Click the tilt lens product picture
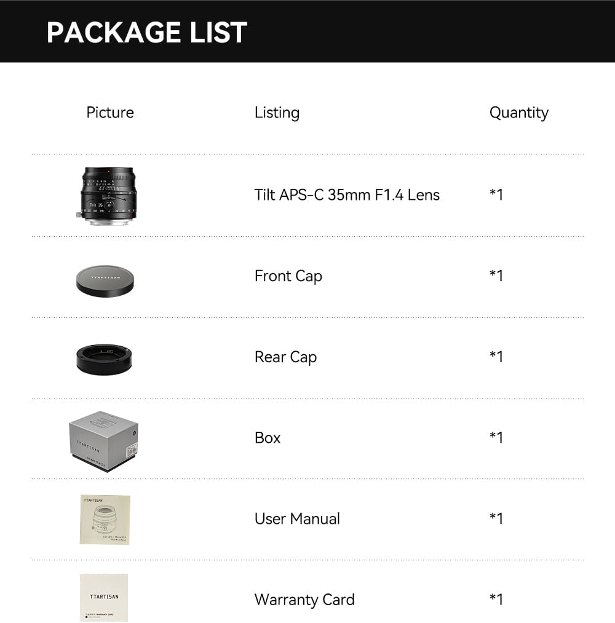Image resolution: width=615 pixels, height=623 pixels. coord(106,195)
